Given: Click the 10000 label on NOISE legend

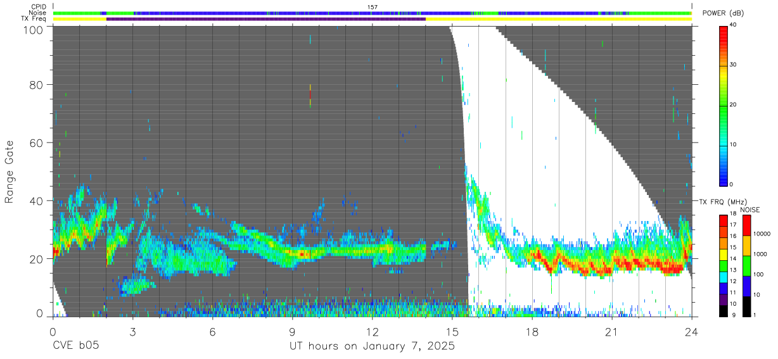Looking at the screenshot, I should click(x=763, y=234).
